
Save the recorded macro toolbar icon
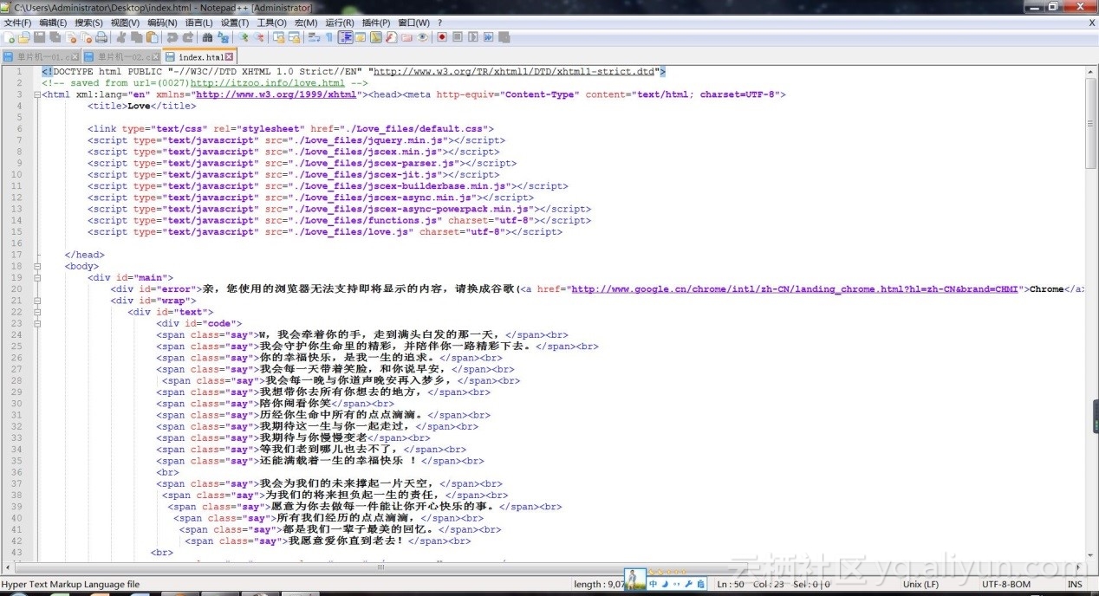(504, 38)
